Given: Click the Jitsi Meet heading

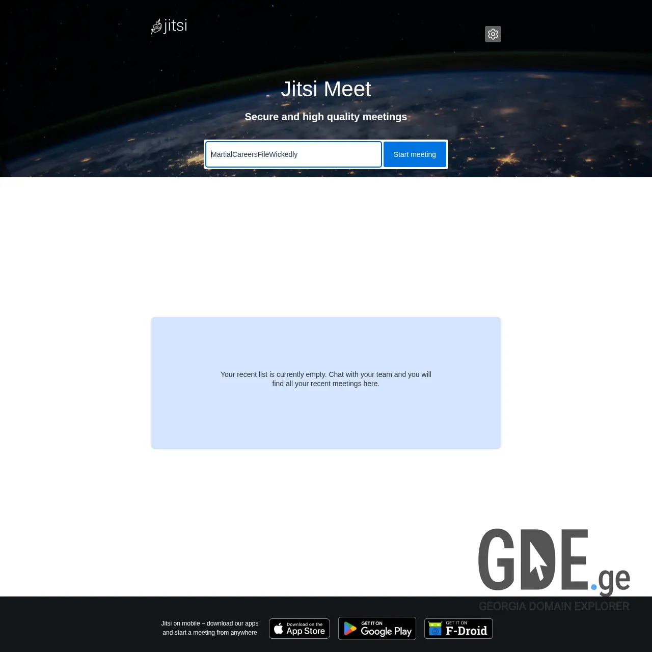Looking at the screenshot, I should (326, 89).
